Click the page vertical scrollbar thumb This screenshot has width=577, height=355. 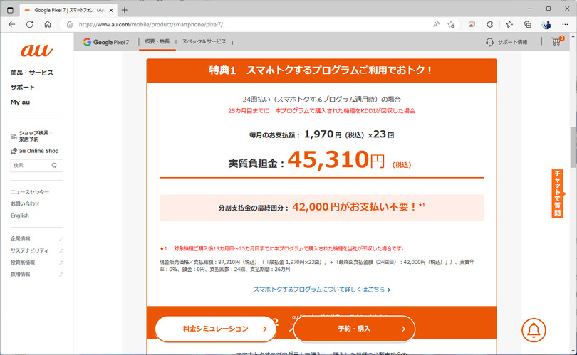(573, 147)
